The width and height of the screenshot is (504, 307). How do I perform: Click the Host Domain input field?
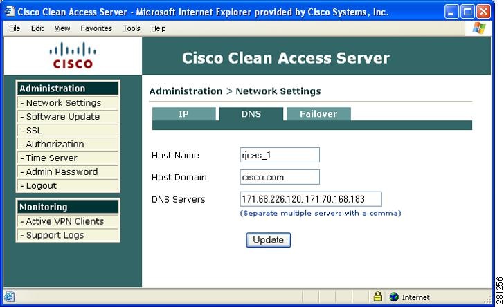[280, 177]
